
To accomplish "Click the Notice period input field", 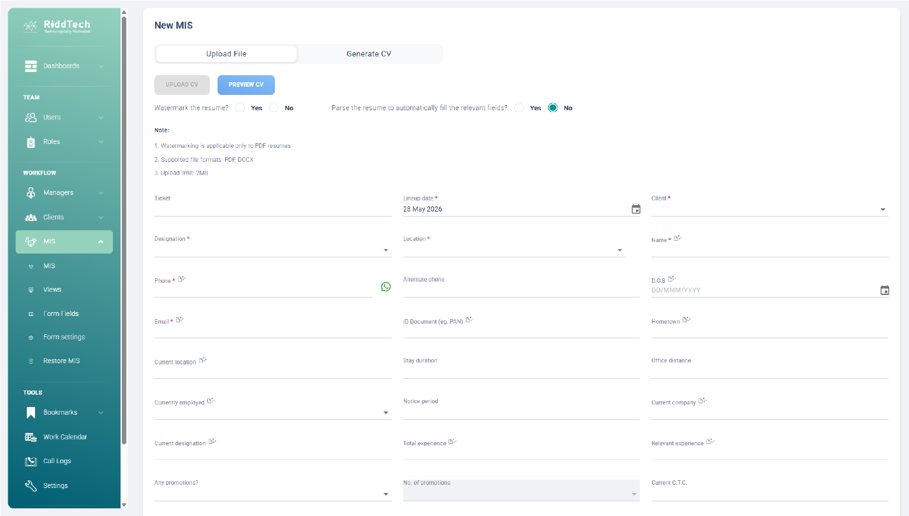I will point(521,412).
